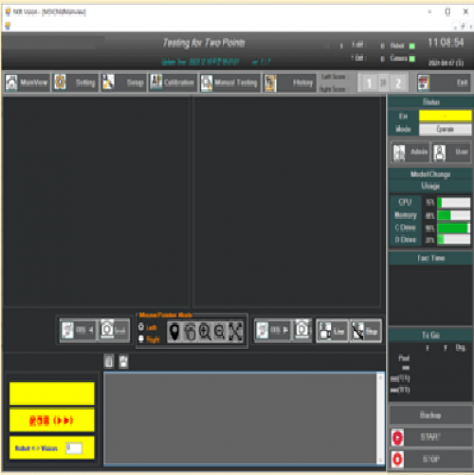The height and width of the screenshot is (475, 474).
Task: Select the pointer marker tool icon
Action: coord(174,332)
